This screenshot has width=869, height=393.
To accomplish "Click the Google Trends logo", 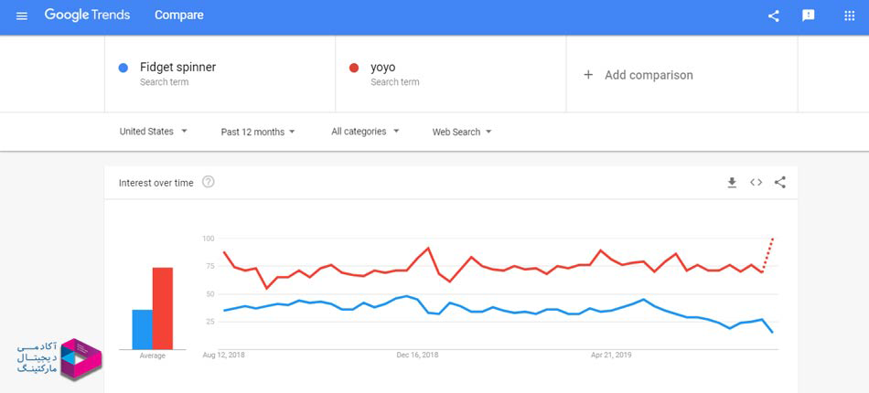I will [87, 16].
